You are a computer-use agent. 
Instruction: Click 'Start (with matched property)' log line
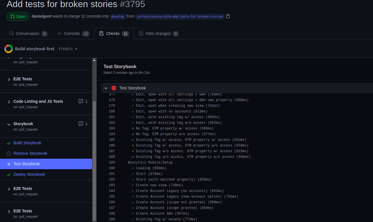172,179
